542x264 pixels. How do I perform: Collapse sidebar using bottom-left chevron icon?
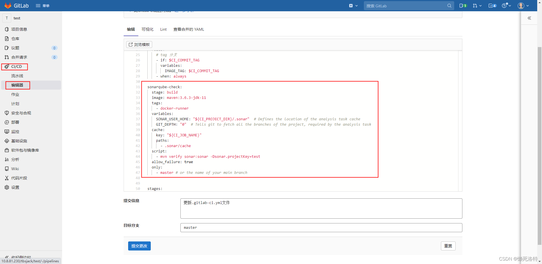(x=7, y=257)
